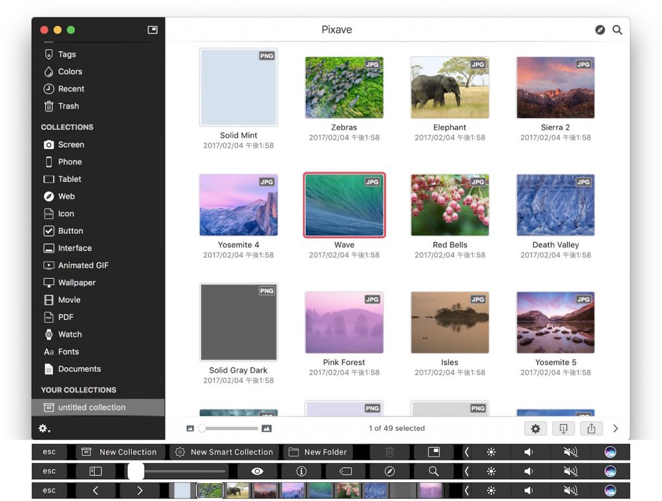662x501 pixels.
Task: Select the Elephant image thumbnail
Action: point(449,87)
